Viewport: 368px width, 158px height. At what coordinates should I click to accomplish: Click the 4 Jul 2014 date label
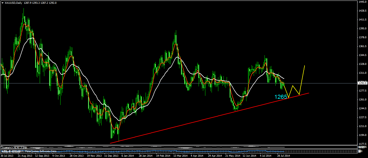coord(266,156)
